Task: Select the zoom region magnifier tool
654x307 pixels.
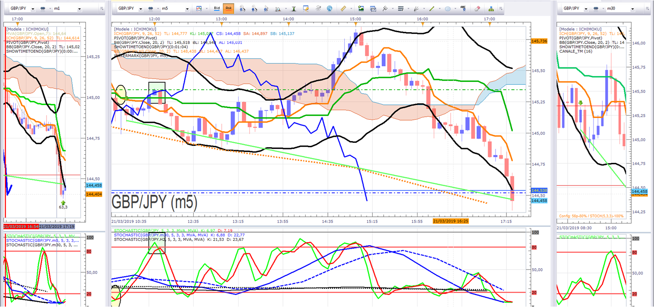Action: coord(278,8)
